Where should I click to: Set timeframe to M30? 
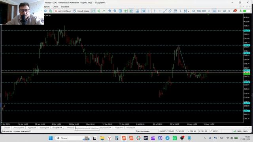click(x=204, y=11)
